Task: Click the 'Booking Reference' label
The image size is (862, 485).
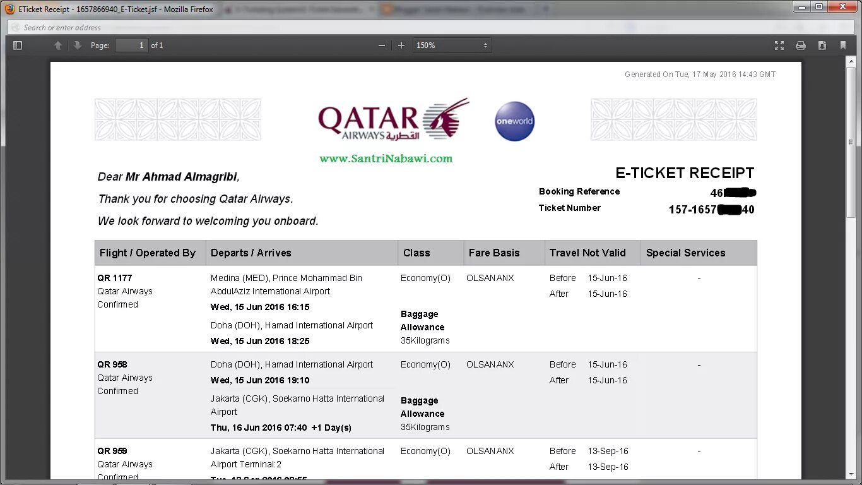Action: click(579, 191)
